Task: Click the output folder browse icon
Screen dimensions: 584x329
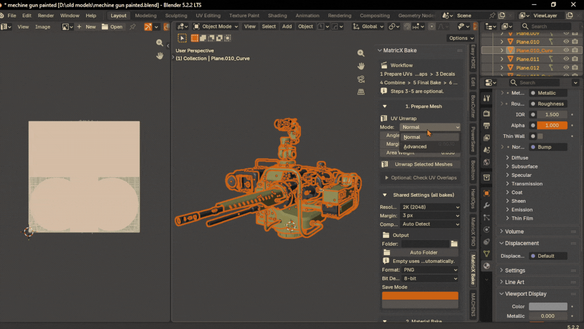Action: point(454,244)
